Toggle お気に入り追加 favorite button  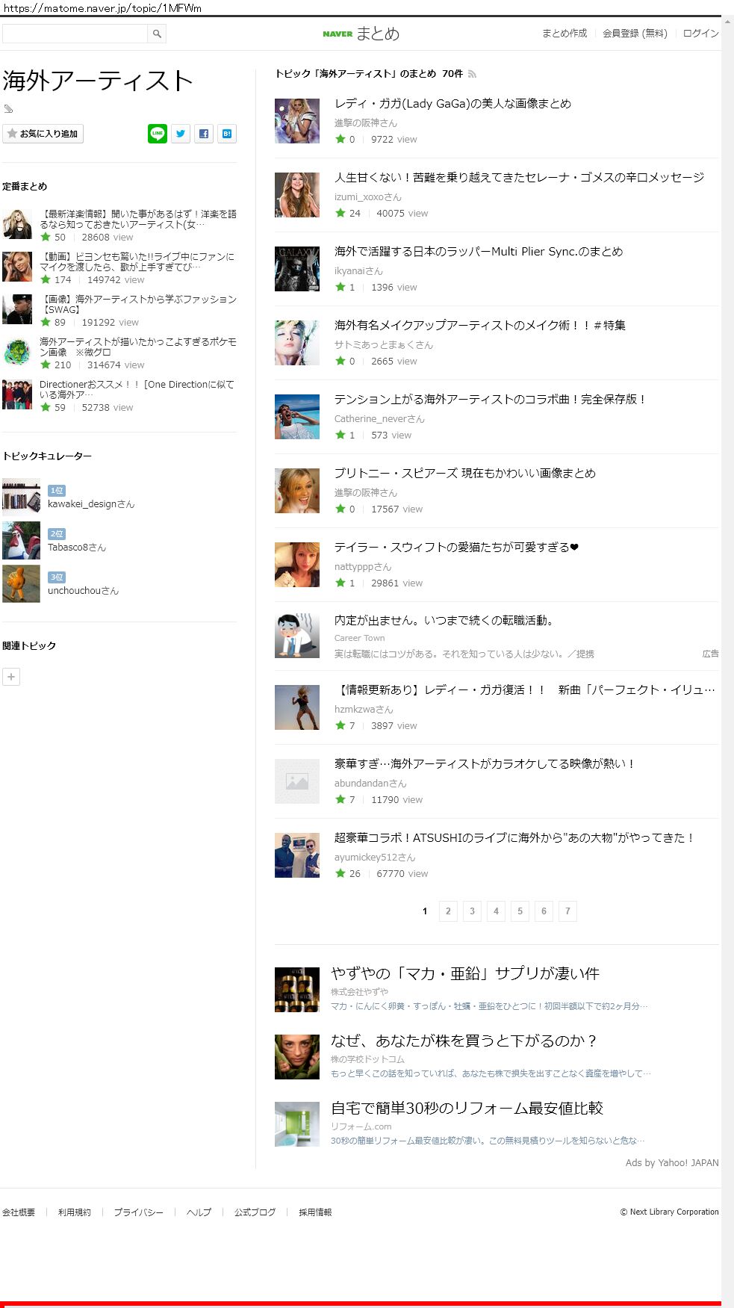pyautogui.click(x=43, y=134)
